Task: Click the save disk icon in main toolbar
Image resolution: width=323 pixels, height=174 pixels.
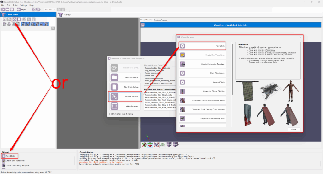Action: [12, 9]
